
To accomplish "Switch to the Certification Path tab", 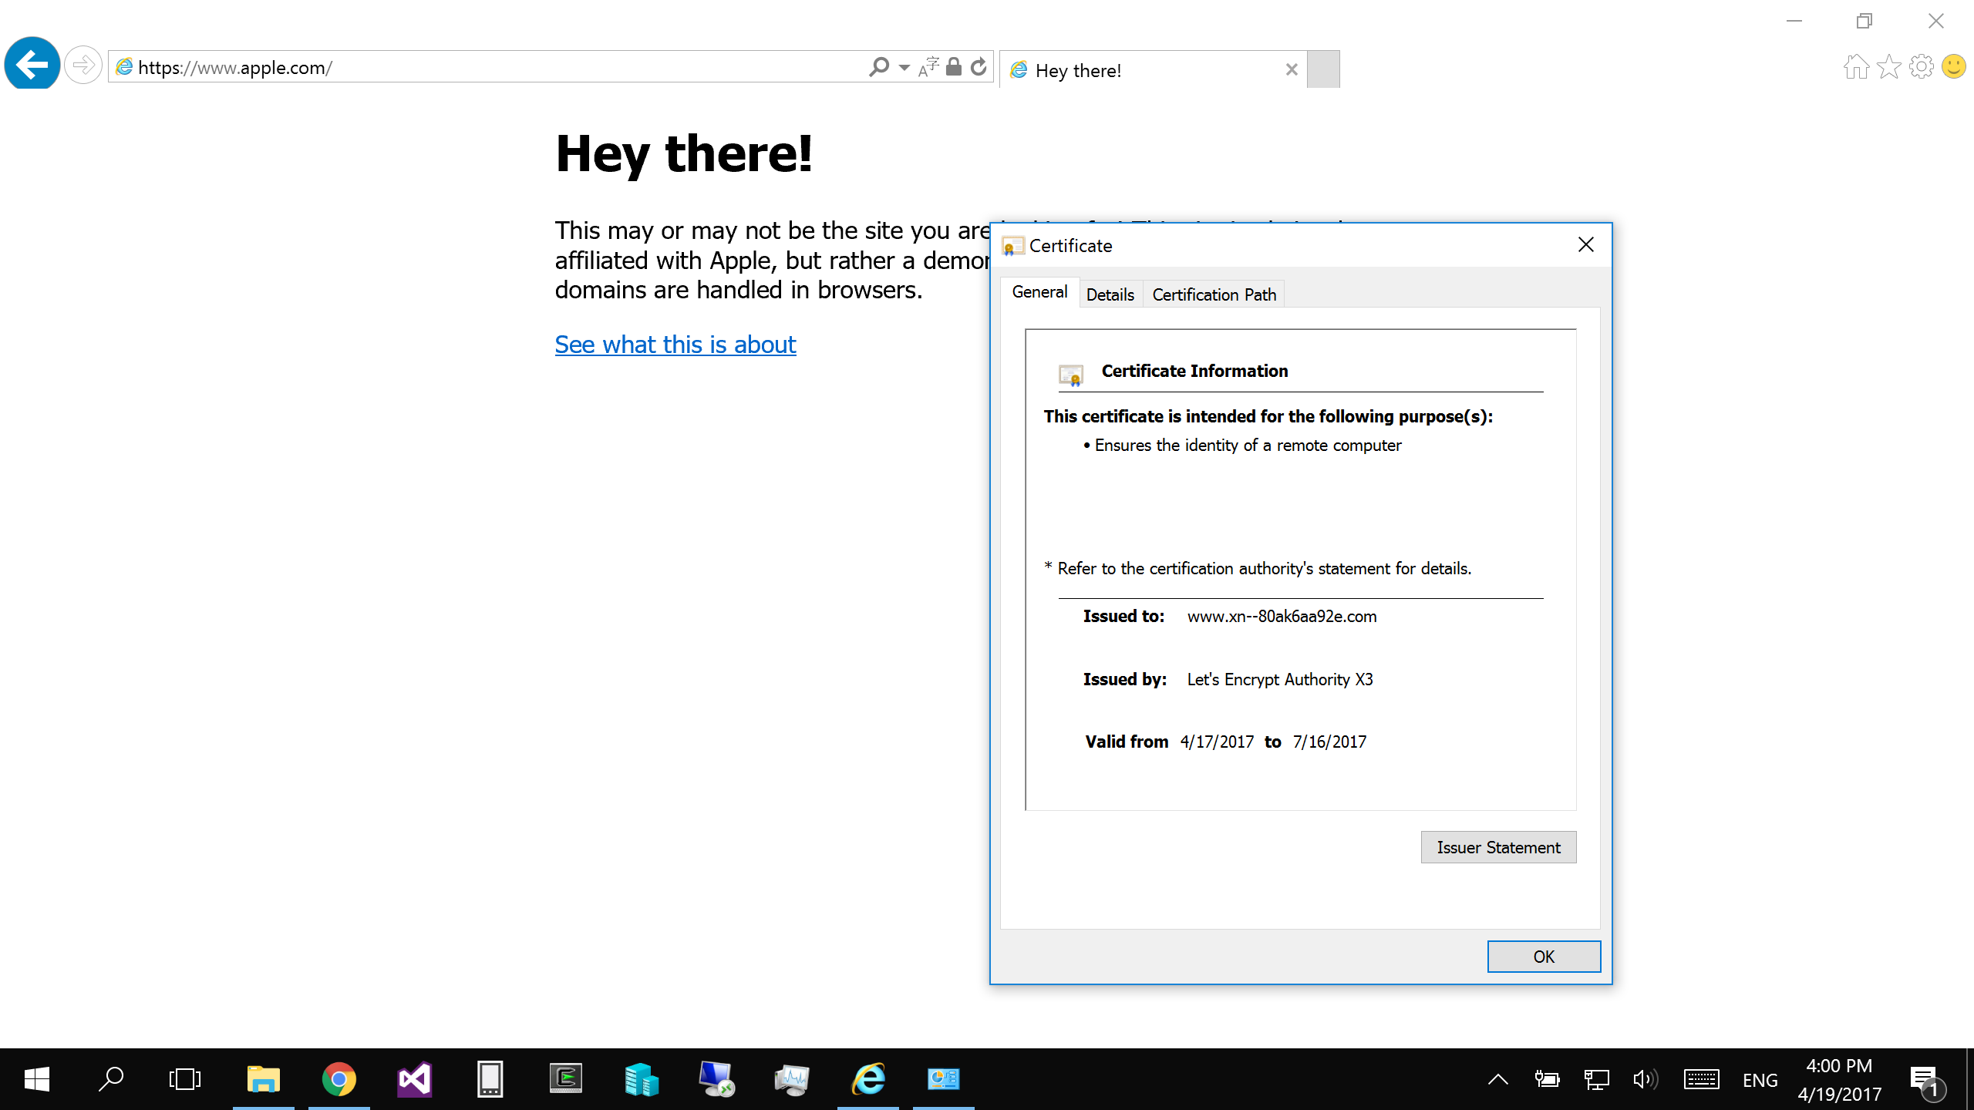I will pos(1214,294).
